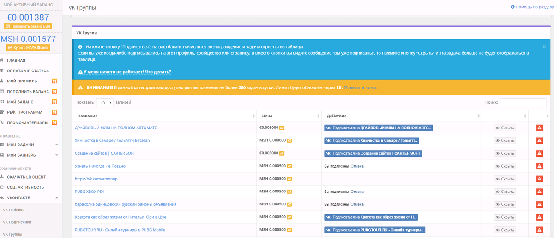The height and width of the screenshot is (238, 554).
Task: Click warning icon for Красота как образ жизни row
Action: (539, 217)
